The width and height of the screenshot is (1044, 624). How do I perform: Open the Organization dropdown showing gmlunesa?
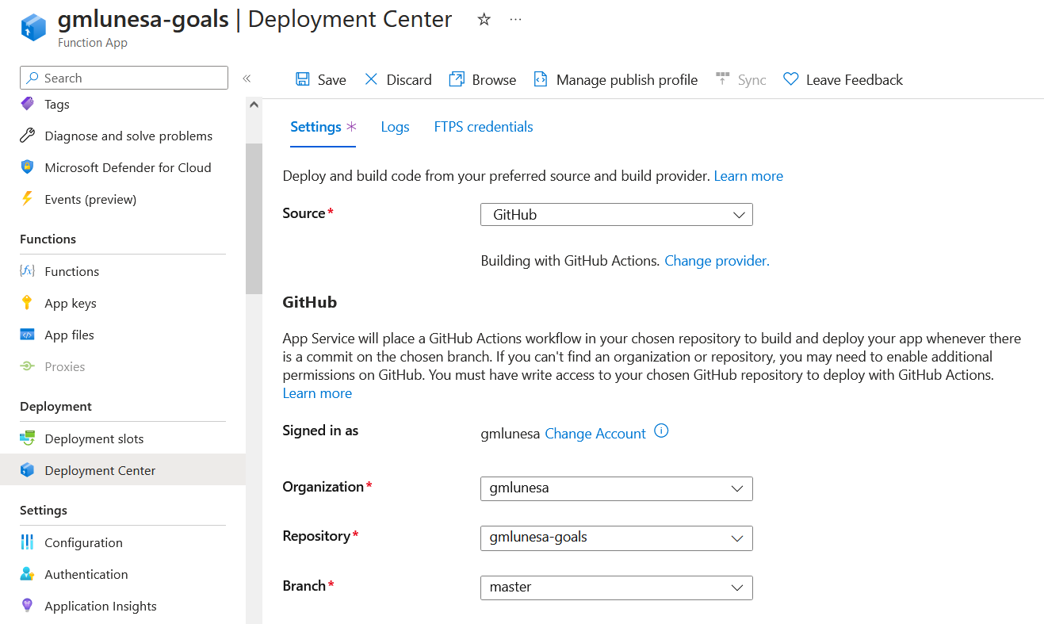(616, 488)
